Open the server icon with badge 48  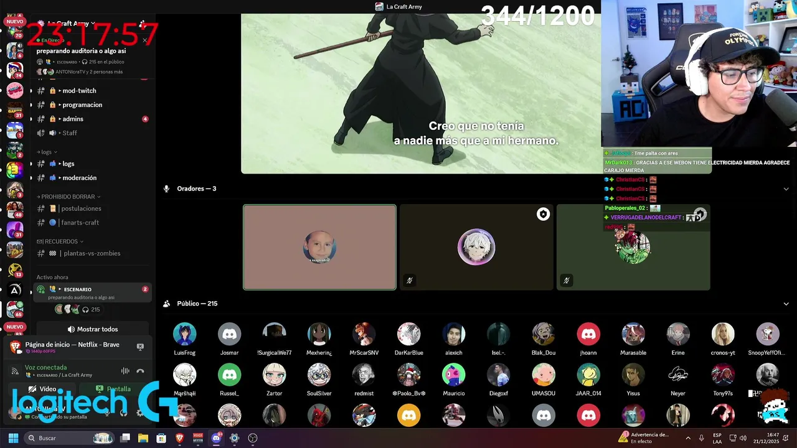pyautogui.click(x=14, y=210)
